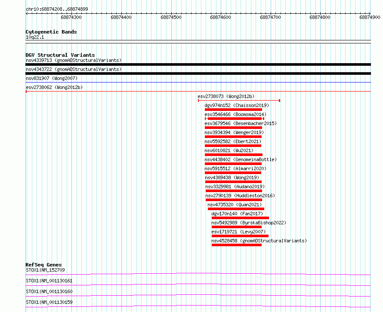Click ruler position 68874700
Screen dimensions: 383x312
(270, 17)
